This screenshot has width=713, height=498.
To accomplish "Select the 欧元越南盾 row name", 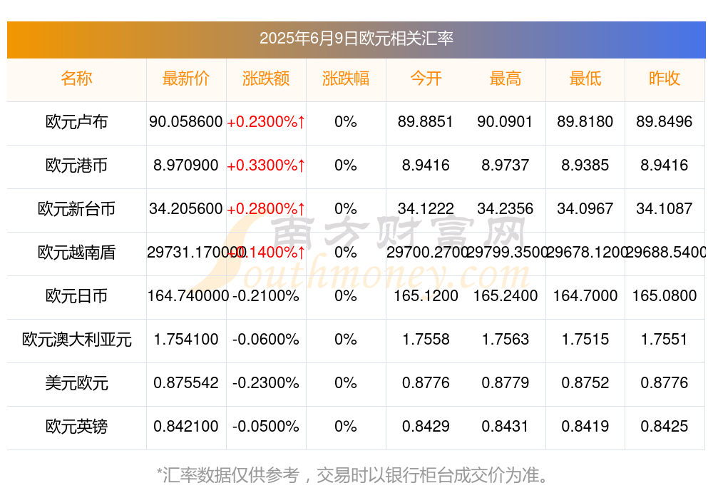I will (x=76, y=252).
